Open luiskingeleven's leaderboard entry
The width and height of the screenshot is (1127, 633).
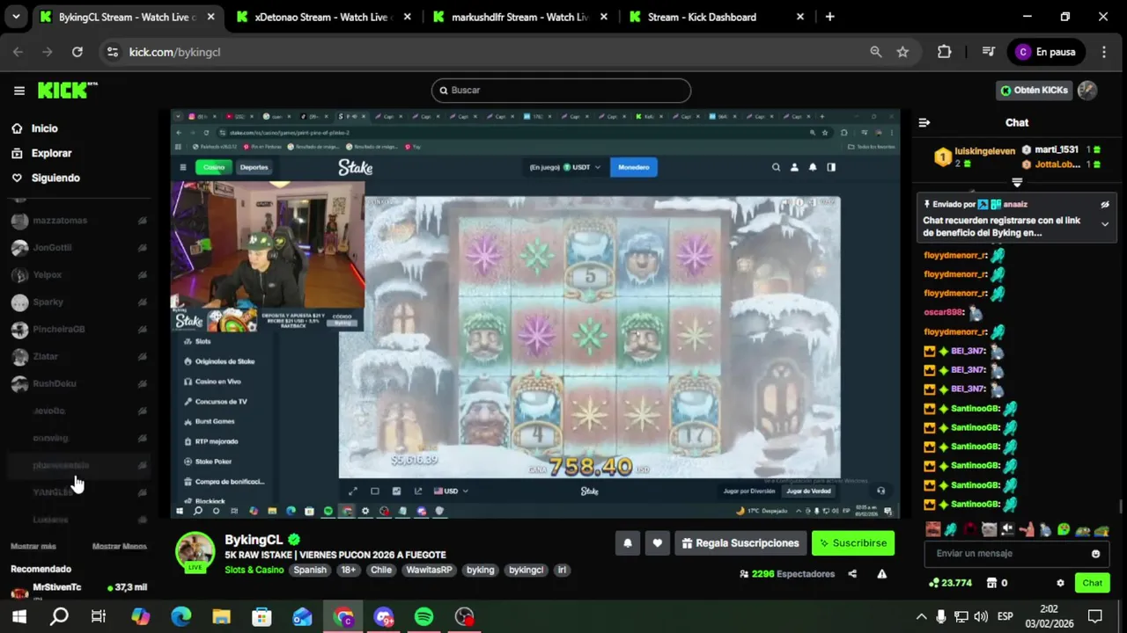tap(976, 156)
